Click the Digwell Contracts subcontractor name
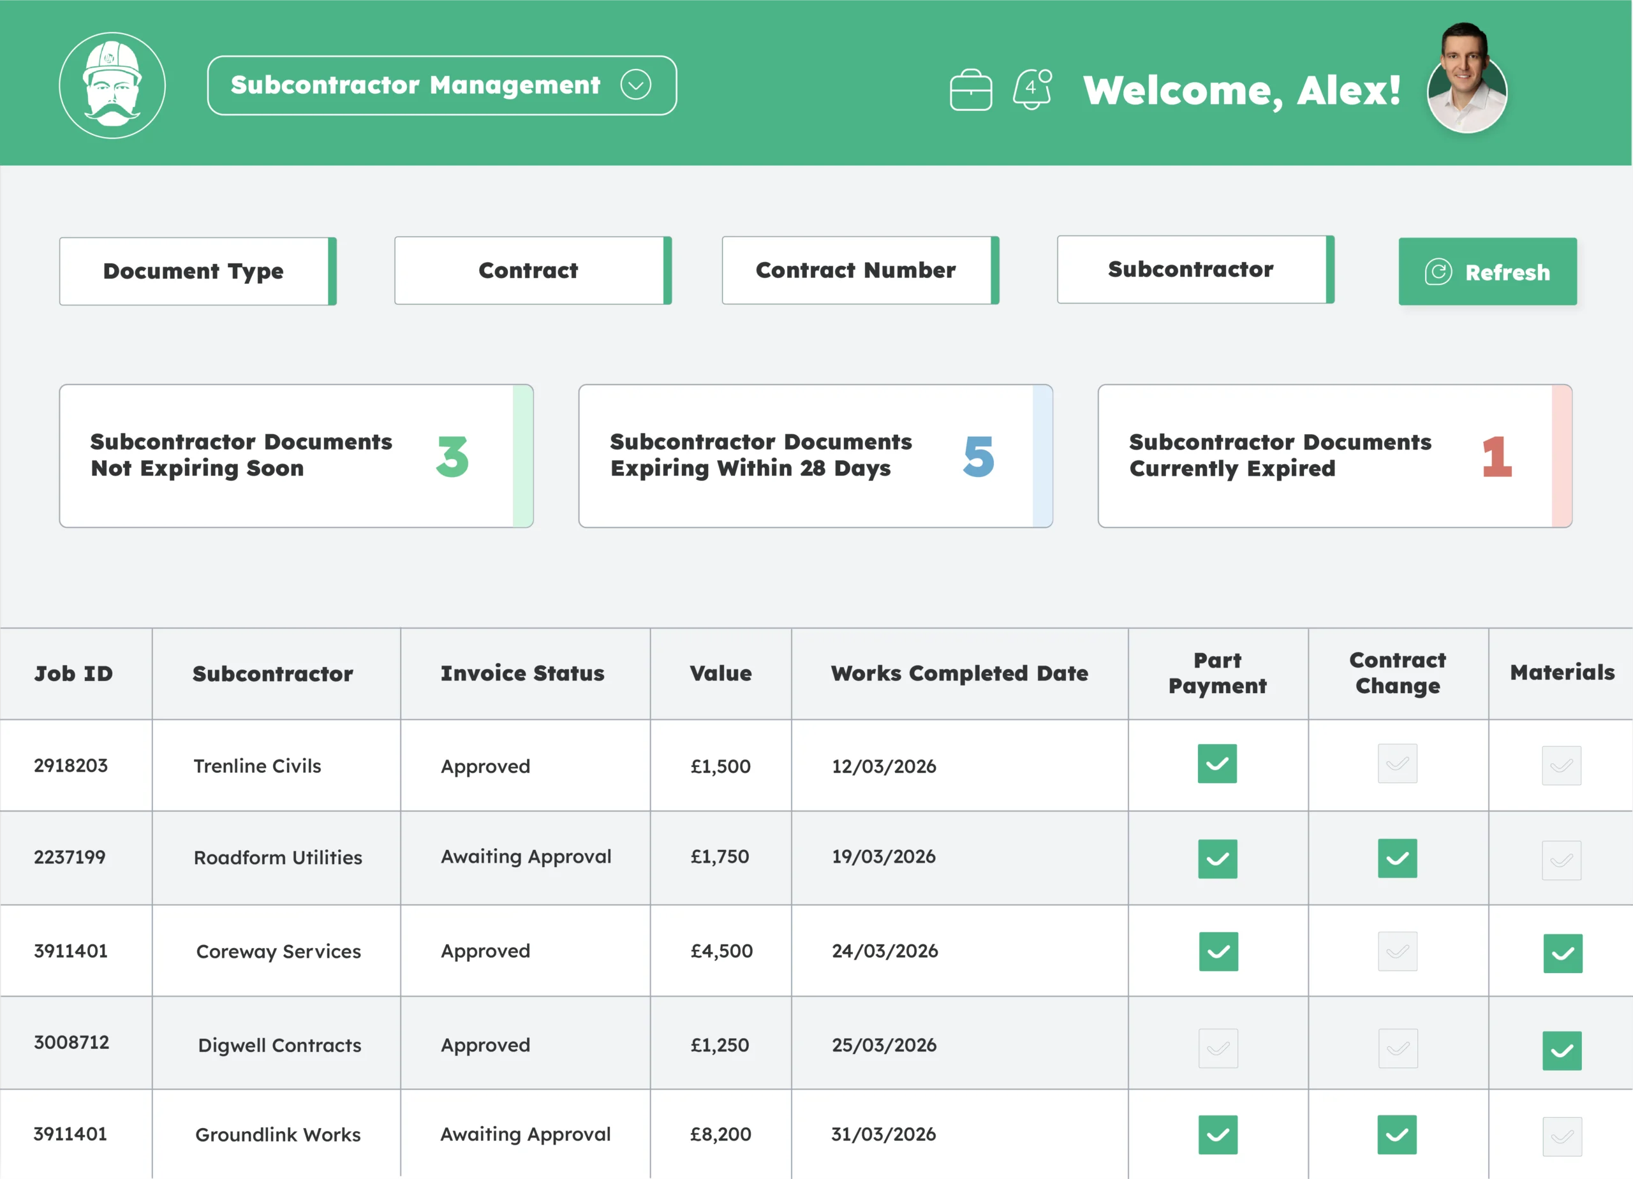Image resolution: width=1633 pixels, height=1179 pixels. (x=279, y=1045)
